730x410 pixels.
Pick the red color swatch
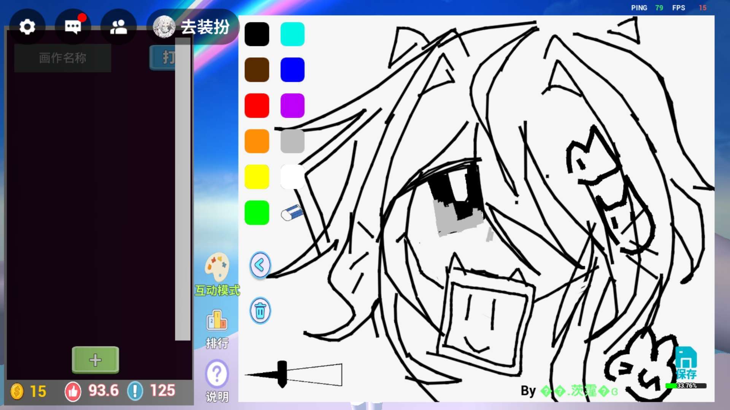(257, 106)
